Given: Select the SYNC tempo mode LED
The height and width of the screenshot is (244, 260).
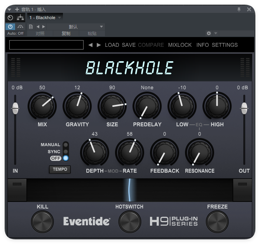Looking at the screenshot, I should coord(66,152).
